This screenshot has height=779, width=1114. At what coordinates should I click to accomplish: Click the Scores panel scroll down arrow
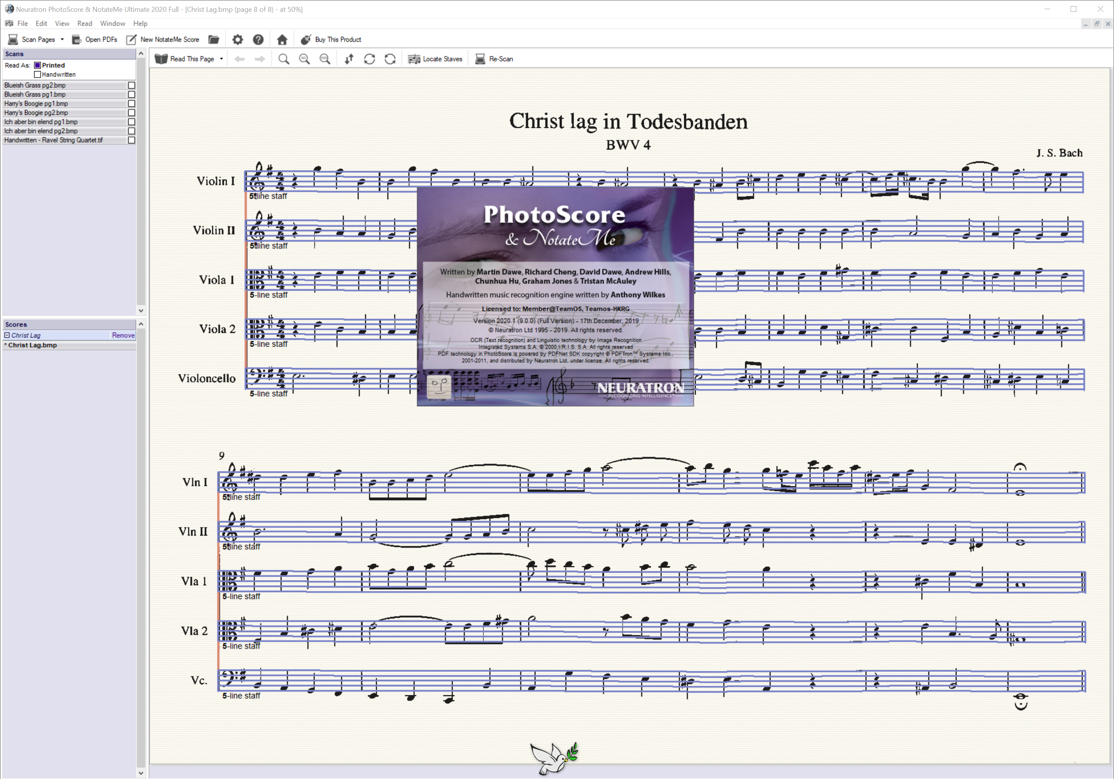pyautogui.click(x=141, y=773)
